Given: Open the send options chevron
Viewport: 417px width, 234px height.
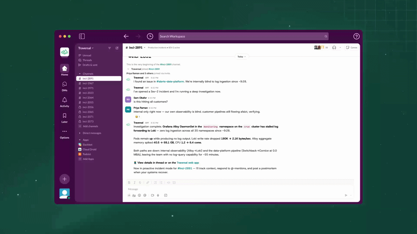Looking at the screenshot, I should 351,195.
